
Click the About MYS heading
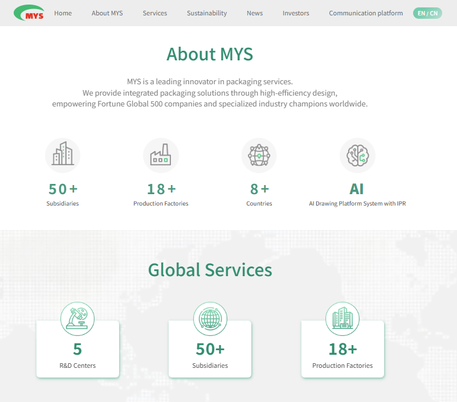tap(210, 54)
